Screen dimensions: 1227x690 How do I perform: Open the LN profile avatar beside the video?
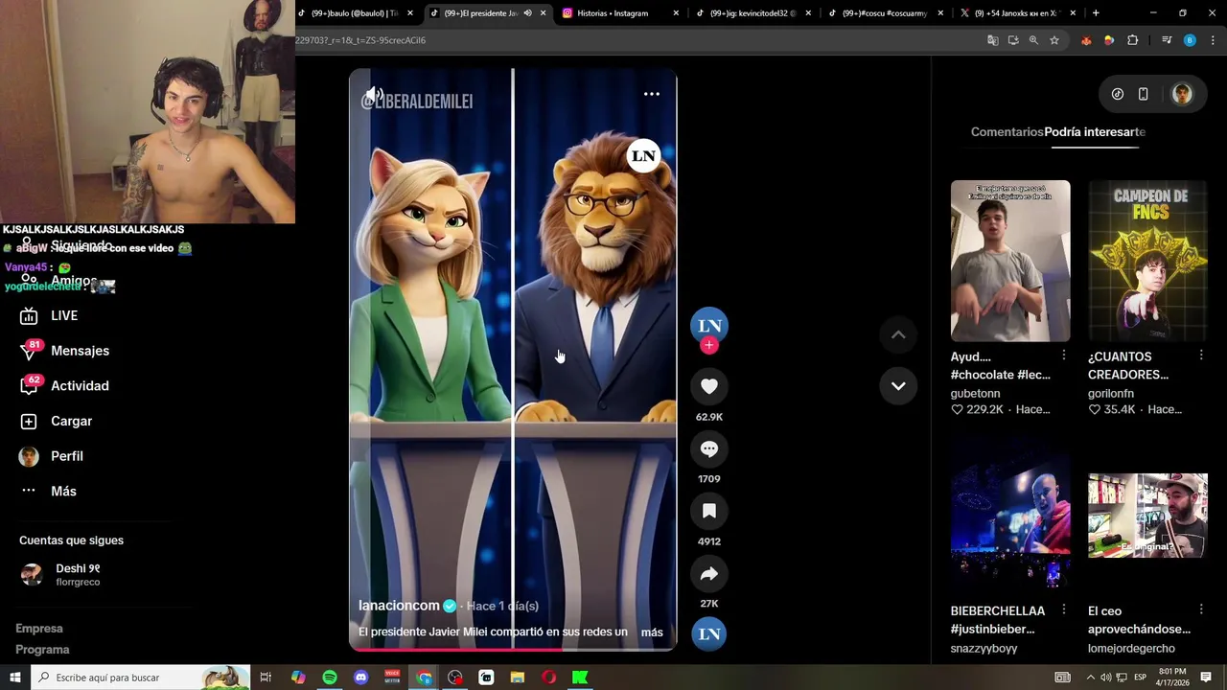click(709, 325)
